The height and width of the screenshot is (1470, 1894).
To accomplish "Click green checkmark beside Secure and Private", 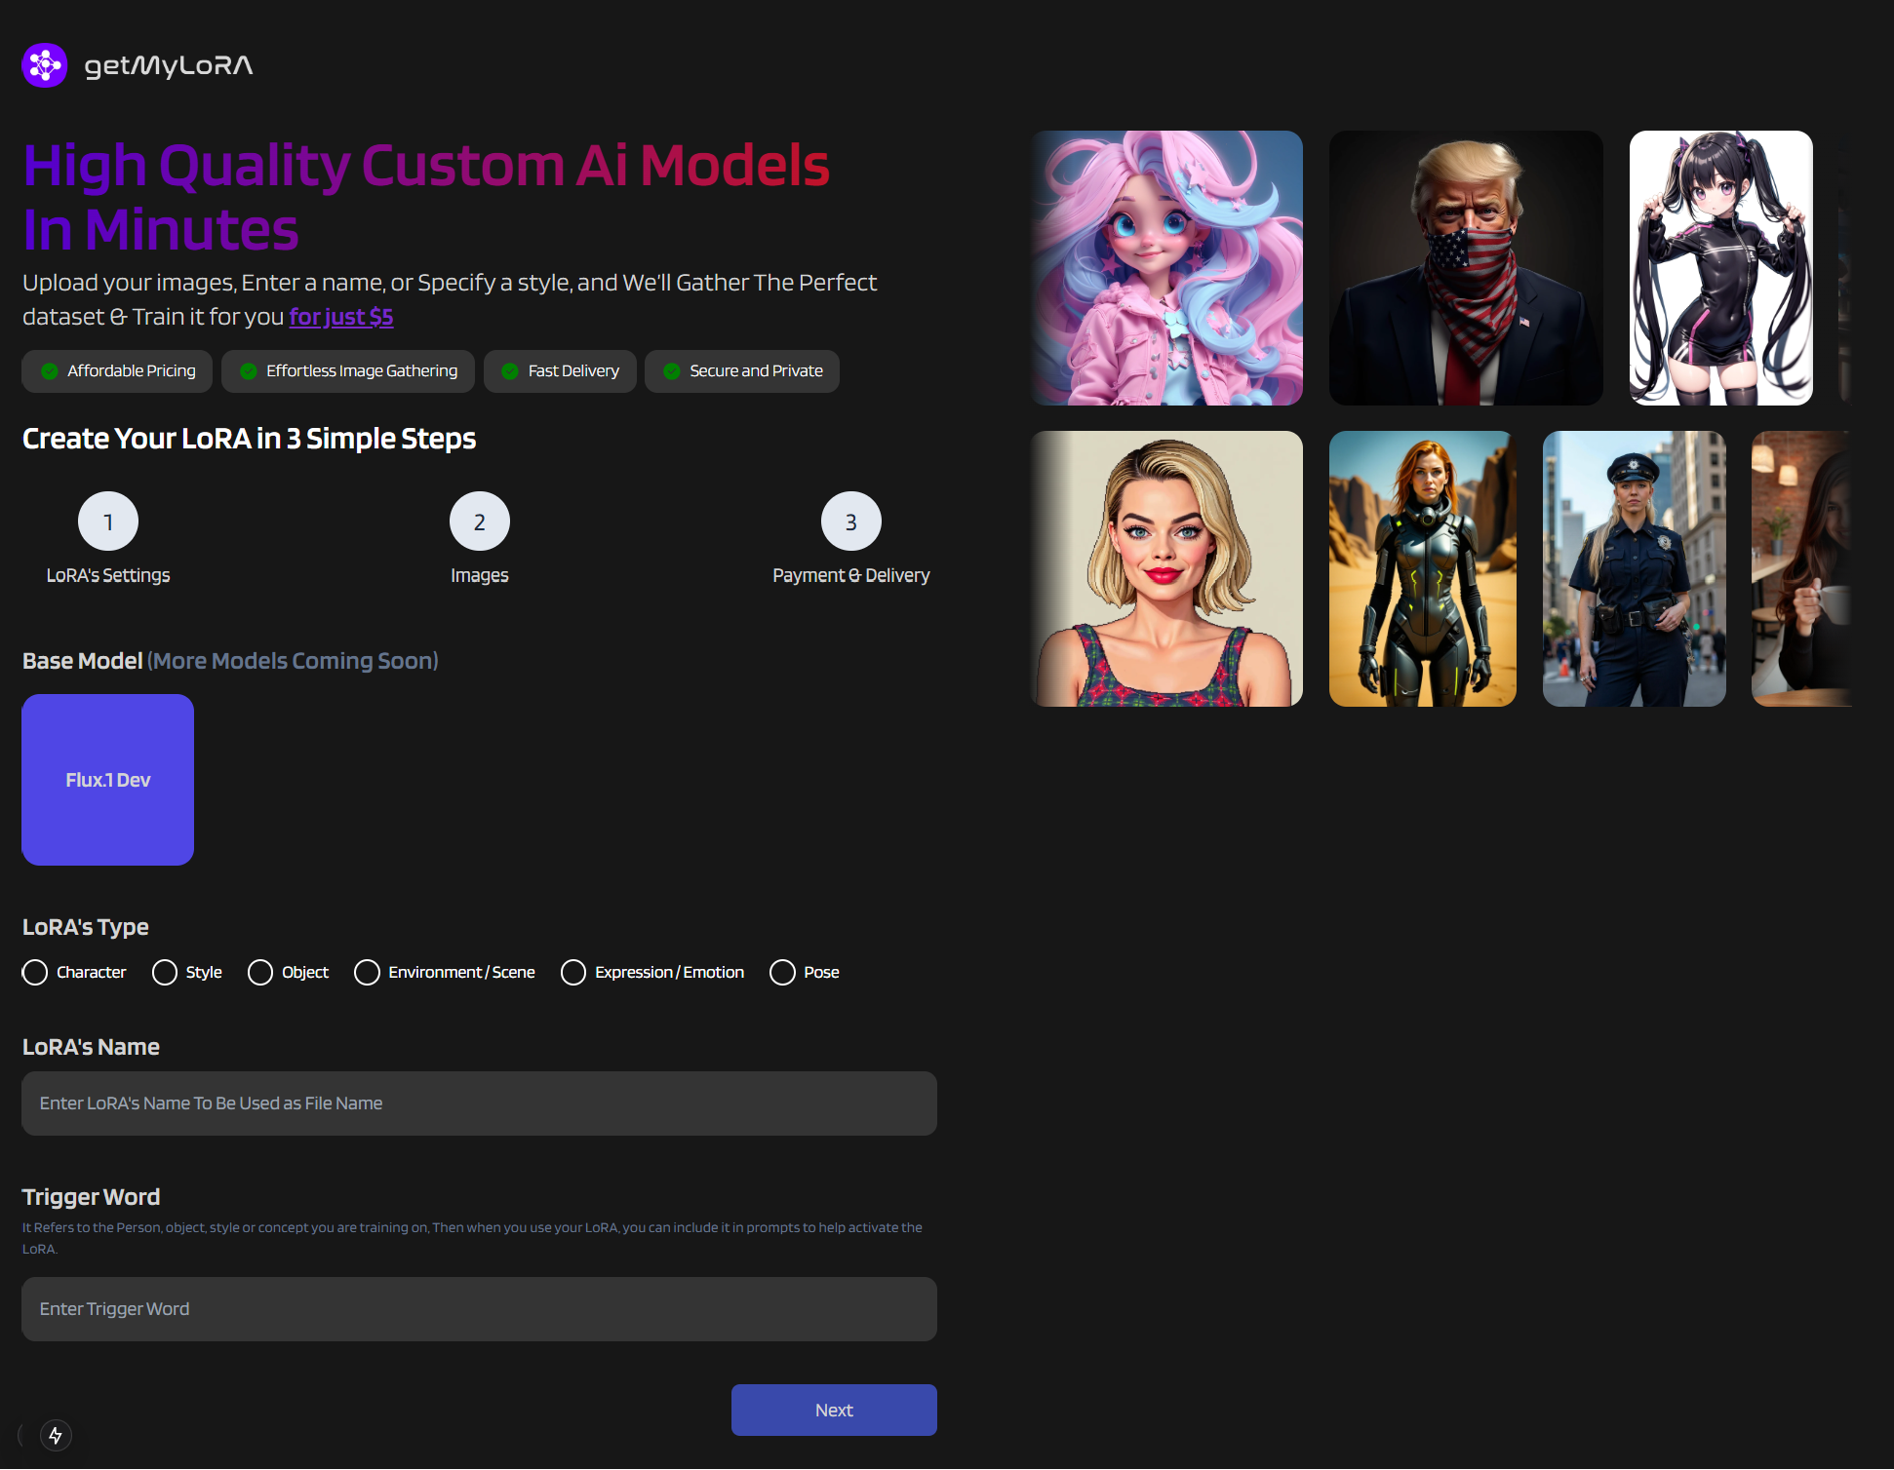I will pos(672,371).
